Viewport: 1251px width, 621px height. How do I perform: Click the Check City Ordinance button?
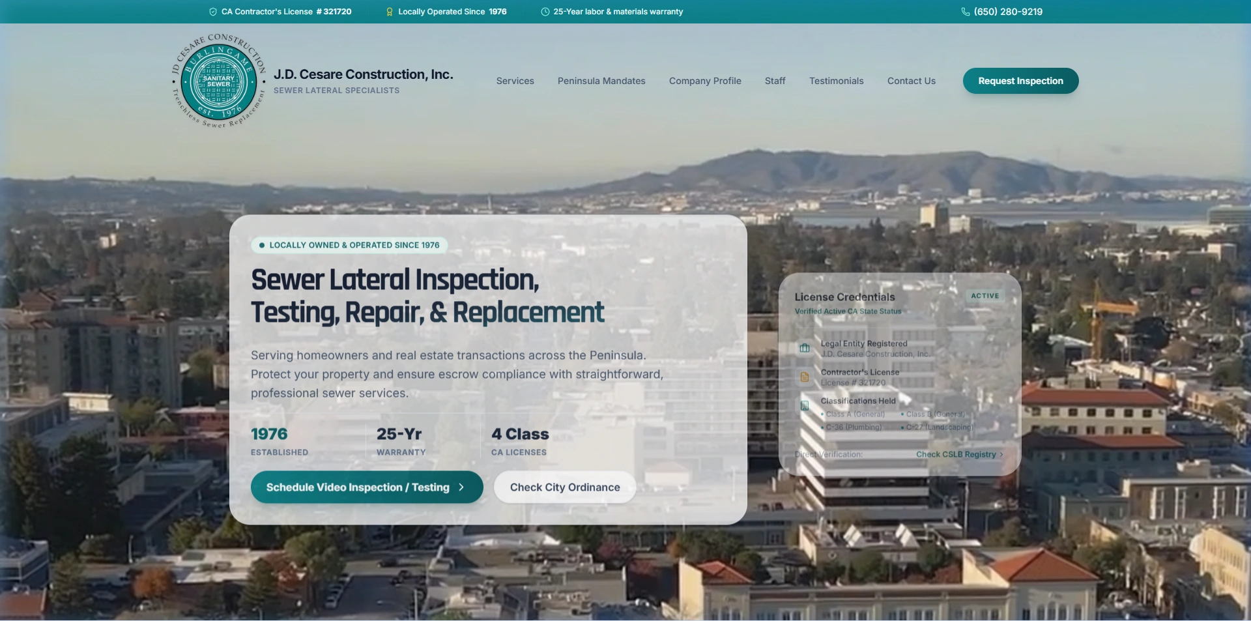(x=565, y=487)
